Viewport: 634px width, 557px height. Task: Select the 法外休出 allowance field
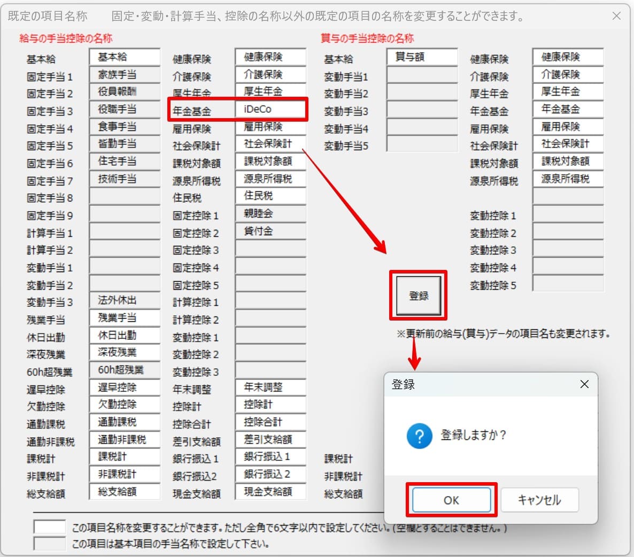point(125,300)
